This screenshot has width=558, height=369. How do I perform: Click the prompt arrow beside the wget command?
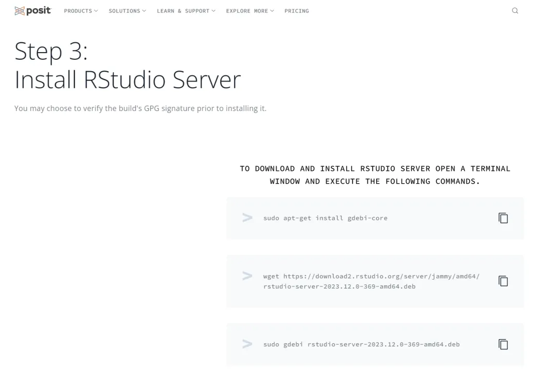247,276
